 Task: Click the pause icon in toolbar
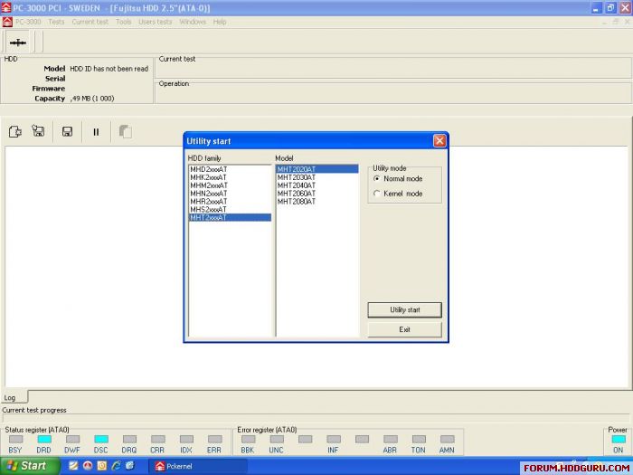[96, 132]
